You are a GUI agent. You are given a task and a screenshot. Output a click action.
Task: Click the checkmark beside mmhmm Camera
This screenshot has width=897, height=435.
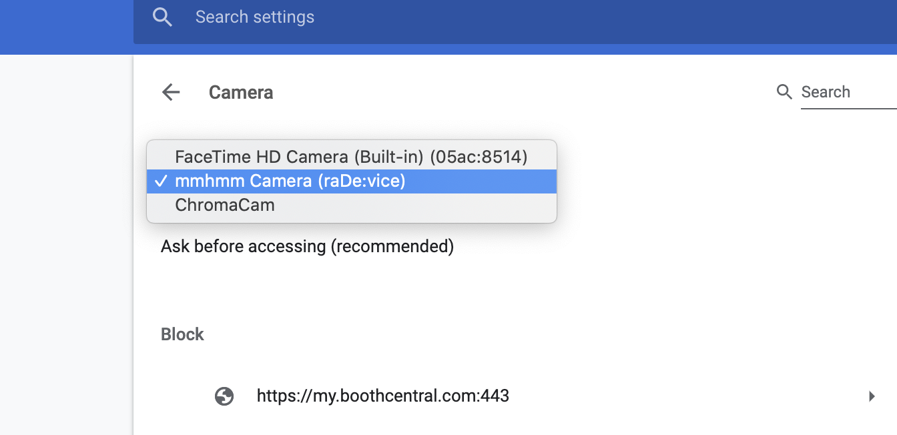(x=160, y=181)
